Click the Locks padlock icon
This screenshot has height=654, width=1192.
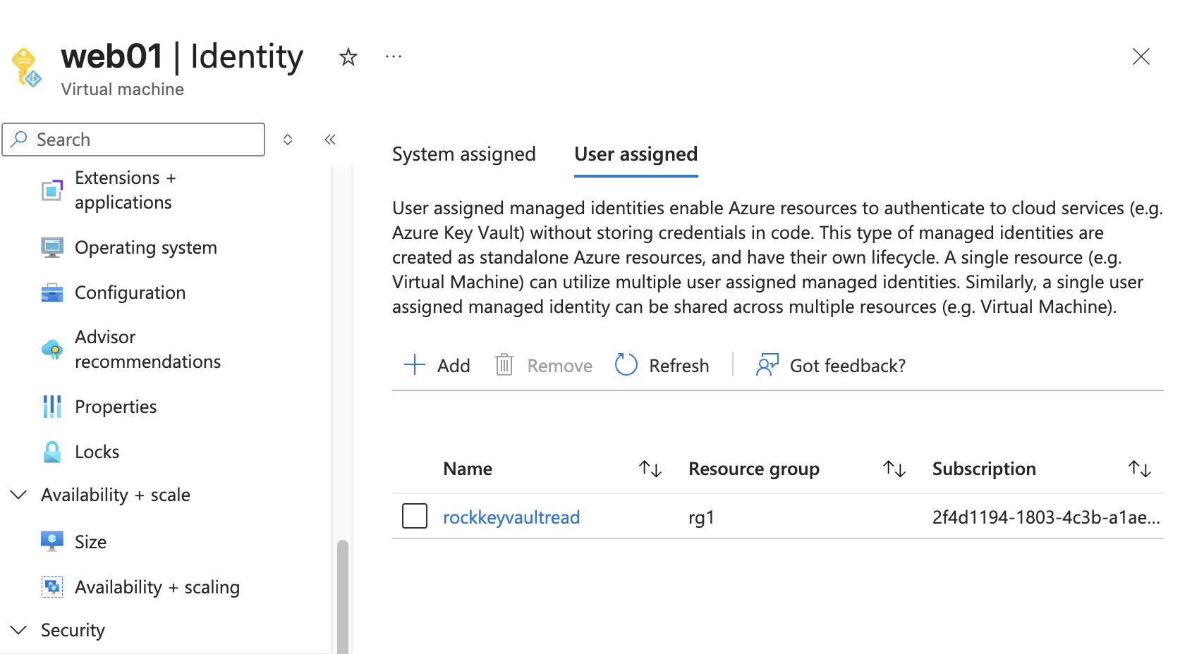(52, 452)
